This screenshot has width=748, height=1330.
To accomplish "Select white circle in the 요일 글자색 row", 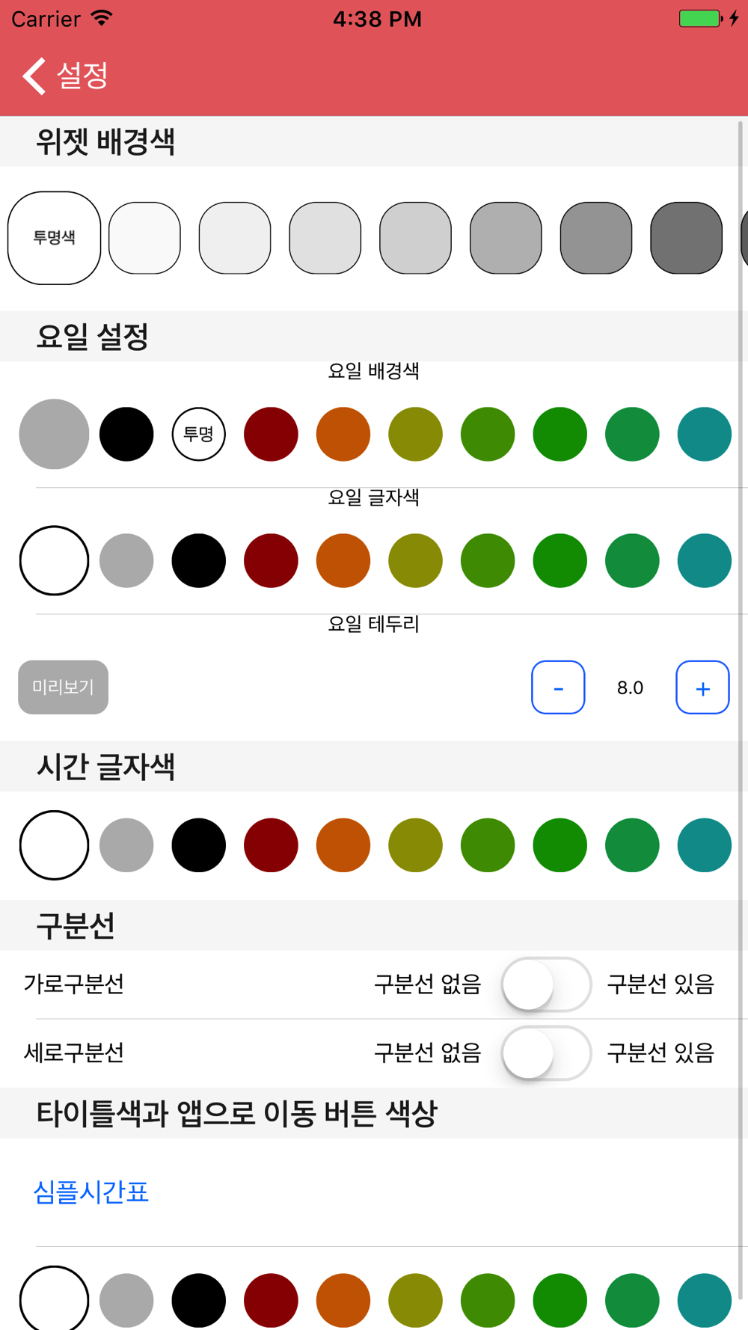I will click(x=54, y=560).
